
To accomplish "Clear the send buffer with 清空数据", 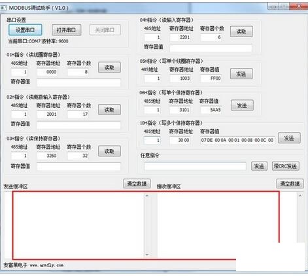I will 137,184.
